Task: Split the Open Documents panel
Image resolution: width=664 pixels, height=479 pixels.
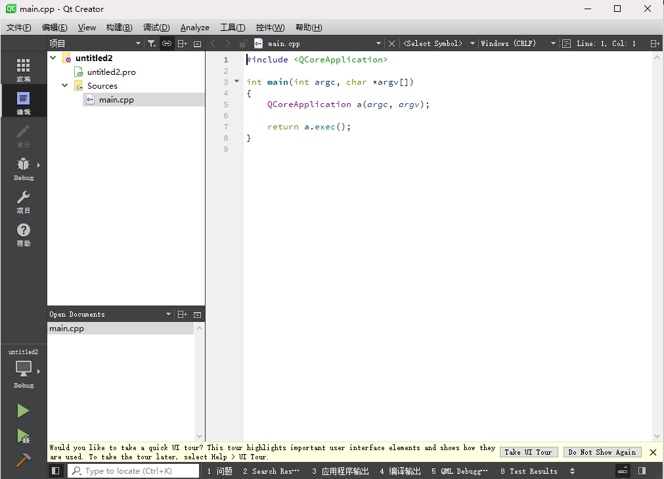Action: coord(183,314)
